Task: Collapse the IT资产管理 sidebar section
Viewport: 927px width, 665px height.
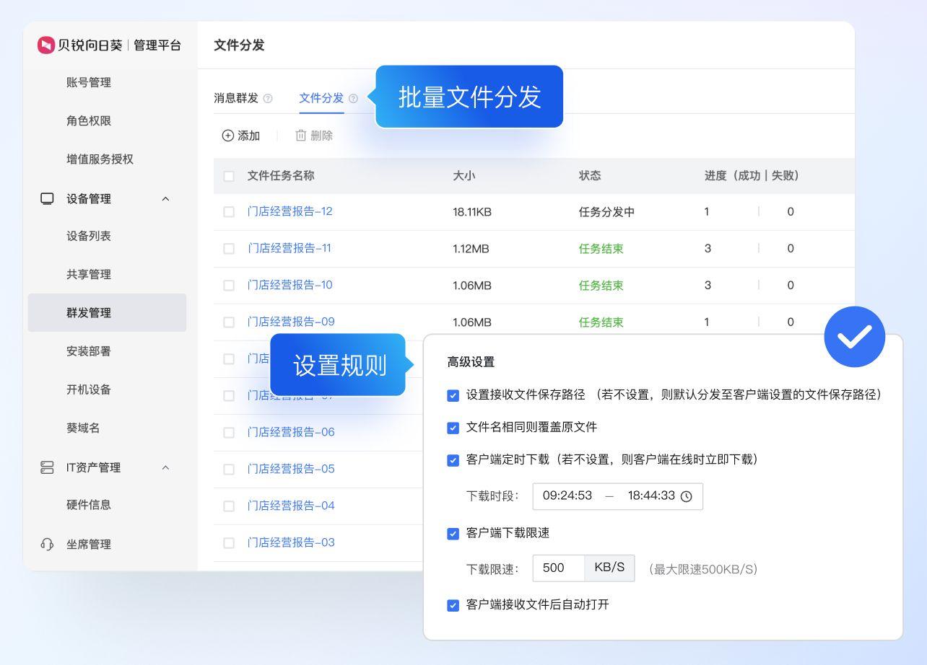Action: (164, 467)
